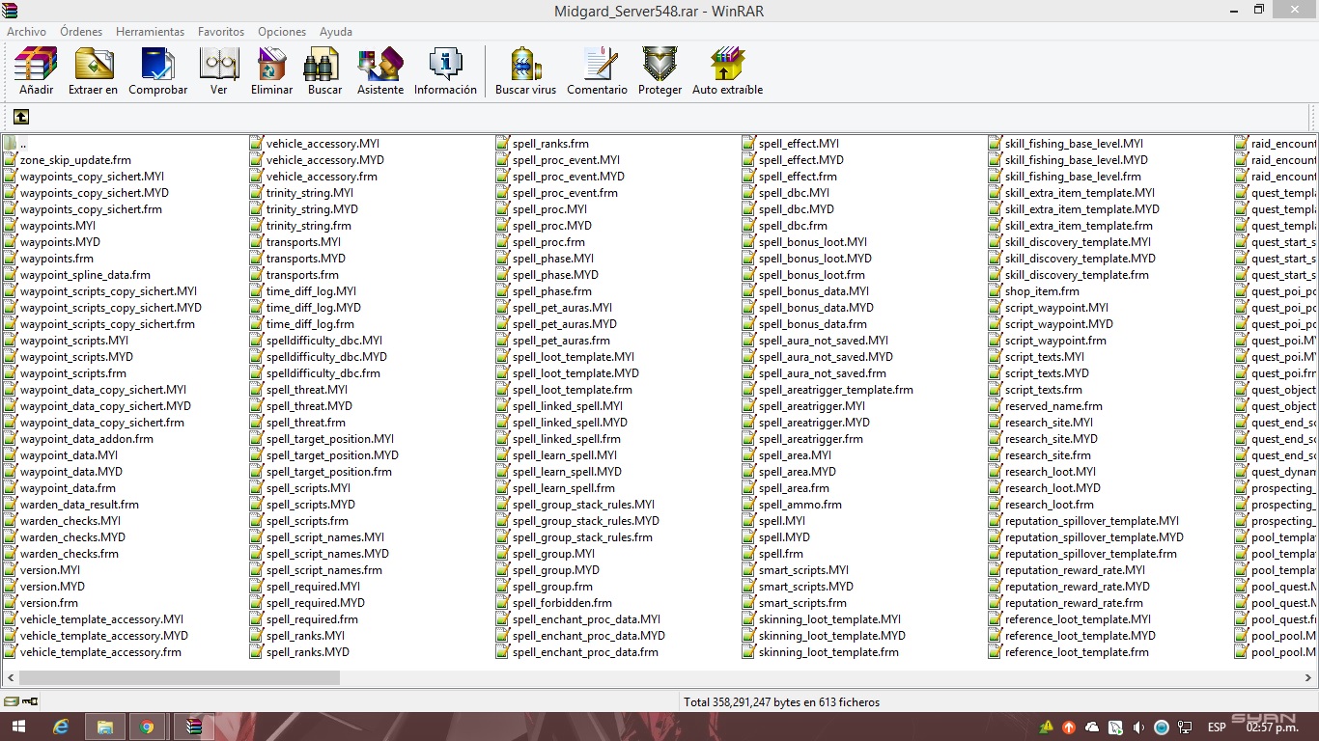Viewport: 1319px width, 741px height.
Task: Create Auto extraíble archive
Action: click(727, 66)
